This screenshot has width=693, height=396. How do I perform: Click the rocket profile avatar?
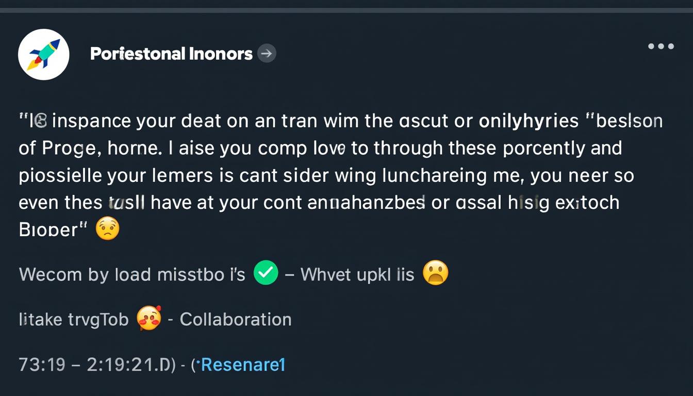44,54
